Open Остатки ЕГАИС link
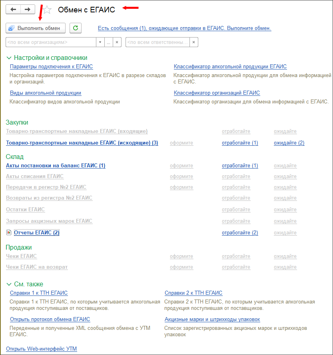333x355 pixels. pos(26,209)
